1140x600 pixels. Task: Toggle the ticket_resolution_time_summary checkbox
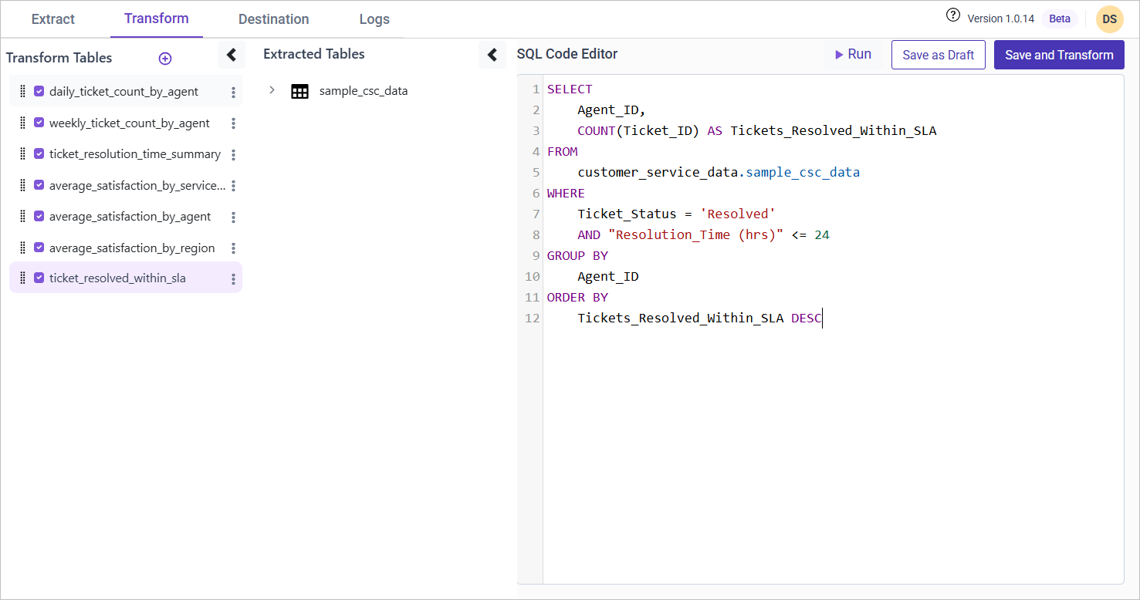pyautogui.click(x=39, y=154)
